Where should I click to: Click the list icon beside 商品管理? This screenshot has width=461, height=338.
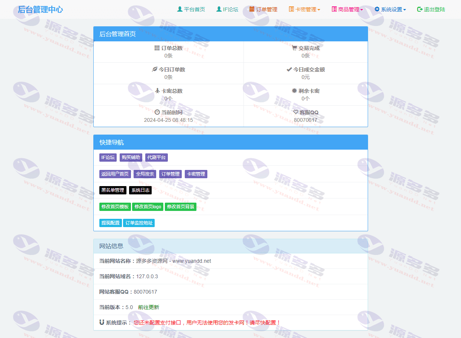point(334,9)
